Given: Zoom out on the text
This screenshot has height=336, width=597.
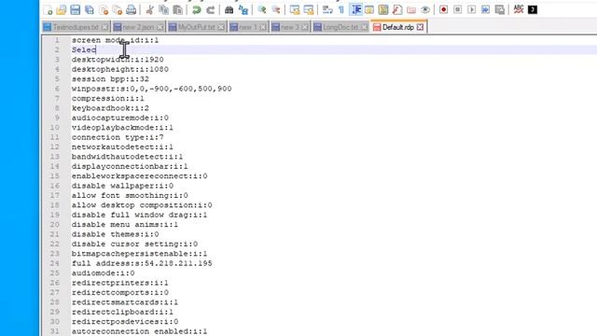Looking at the screenshot, I should click(276, 10).
